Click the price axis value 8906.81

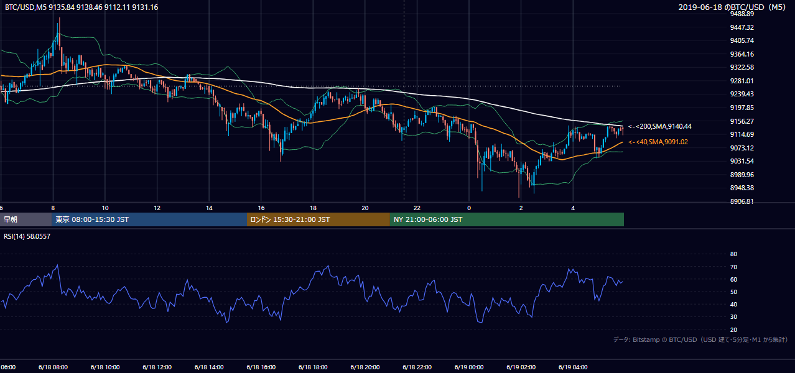point(742,201)
